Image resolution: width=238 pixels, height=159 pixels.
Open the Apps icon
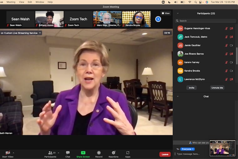128,153
